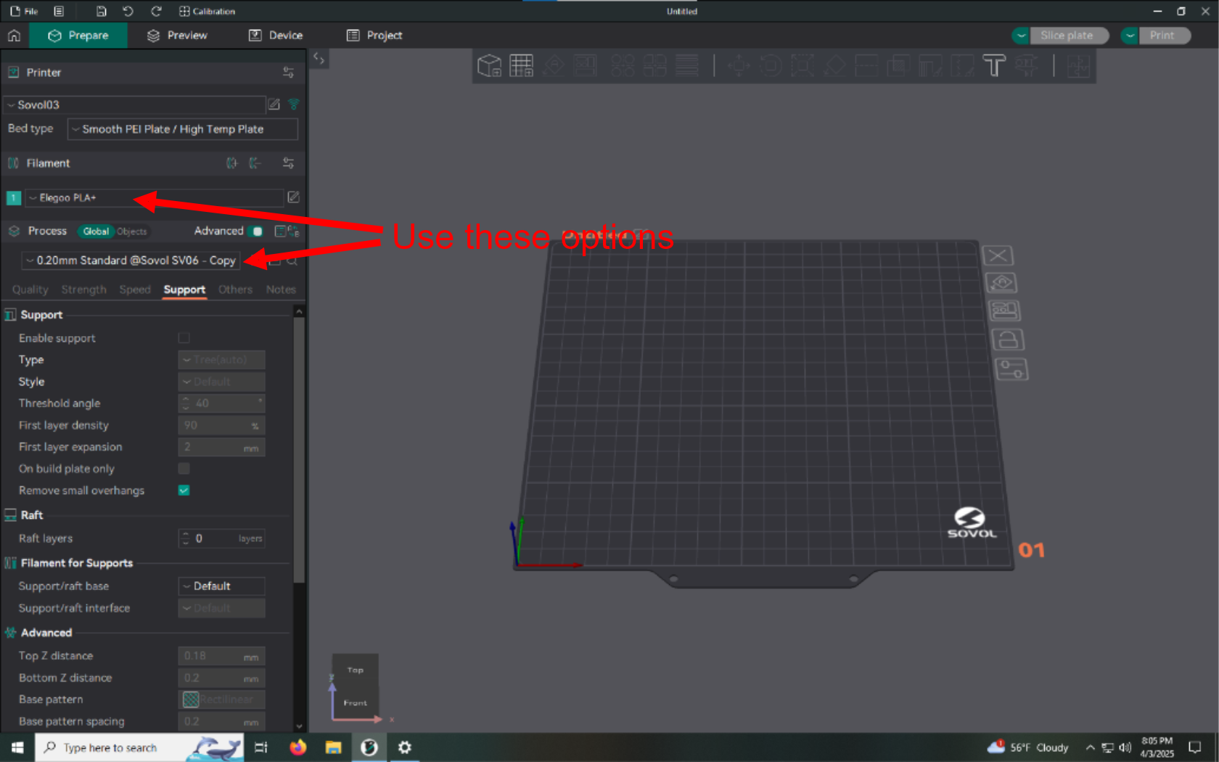Click the green filament 1 color swatch

[13, 197]
